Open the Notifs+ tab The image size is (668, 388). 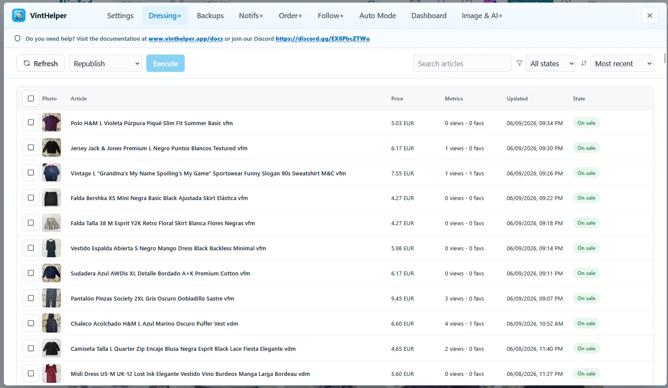pyautogui.click(x=251, y=16)
